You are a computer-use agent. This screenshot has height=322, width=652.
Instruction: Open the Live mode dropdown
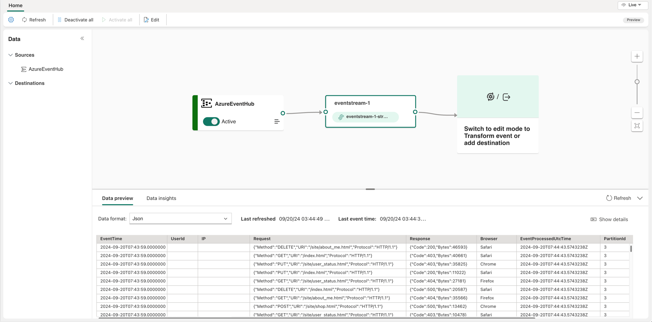[632, 5]
